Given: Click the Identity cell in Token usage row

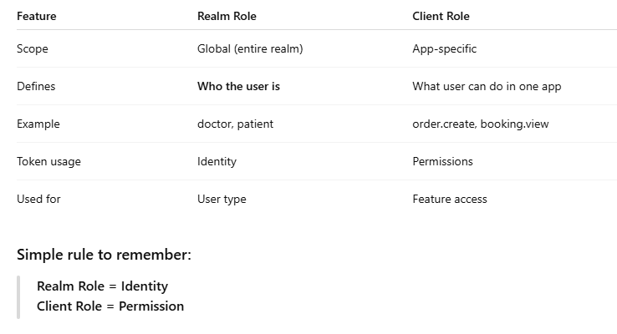Looking at the screenshot, I should click(x=217, y=162).
